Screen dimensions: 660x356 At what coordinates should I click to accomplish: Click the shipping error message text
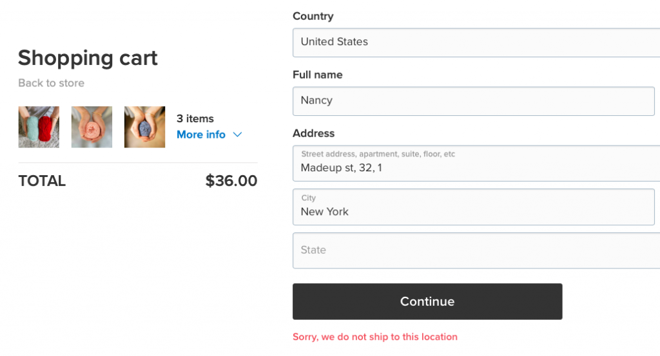pyautogui.click(x=374, y=337)
